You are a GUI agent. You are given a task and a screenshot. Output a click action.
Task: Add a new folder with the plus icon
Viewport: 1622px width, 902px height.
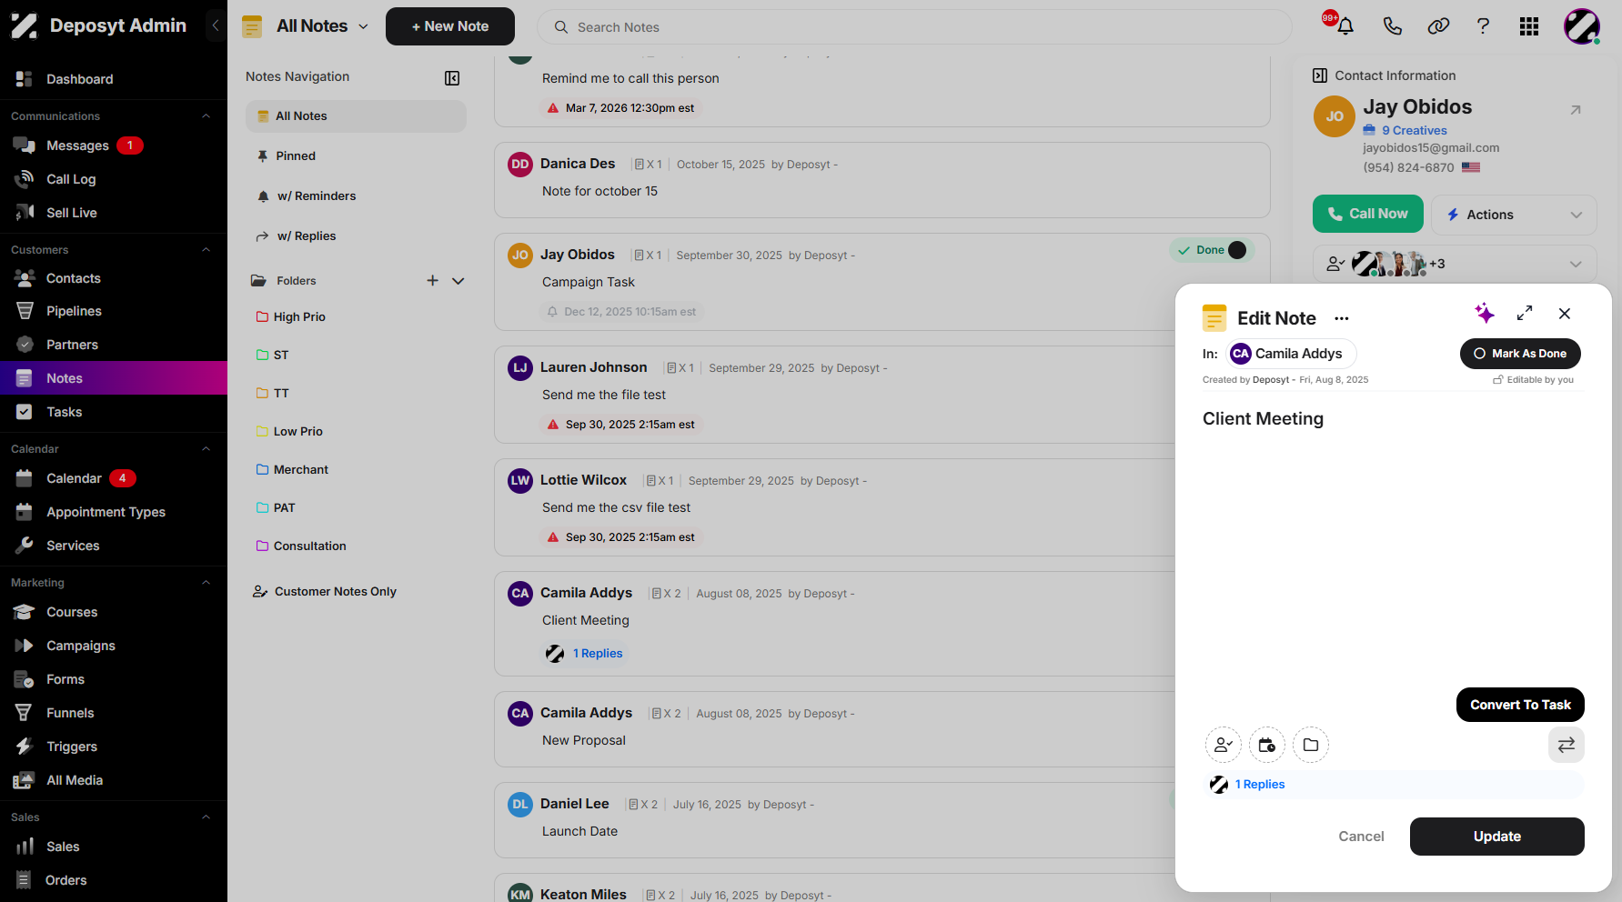(x=433, y=281)
